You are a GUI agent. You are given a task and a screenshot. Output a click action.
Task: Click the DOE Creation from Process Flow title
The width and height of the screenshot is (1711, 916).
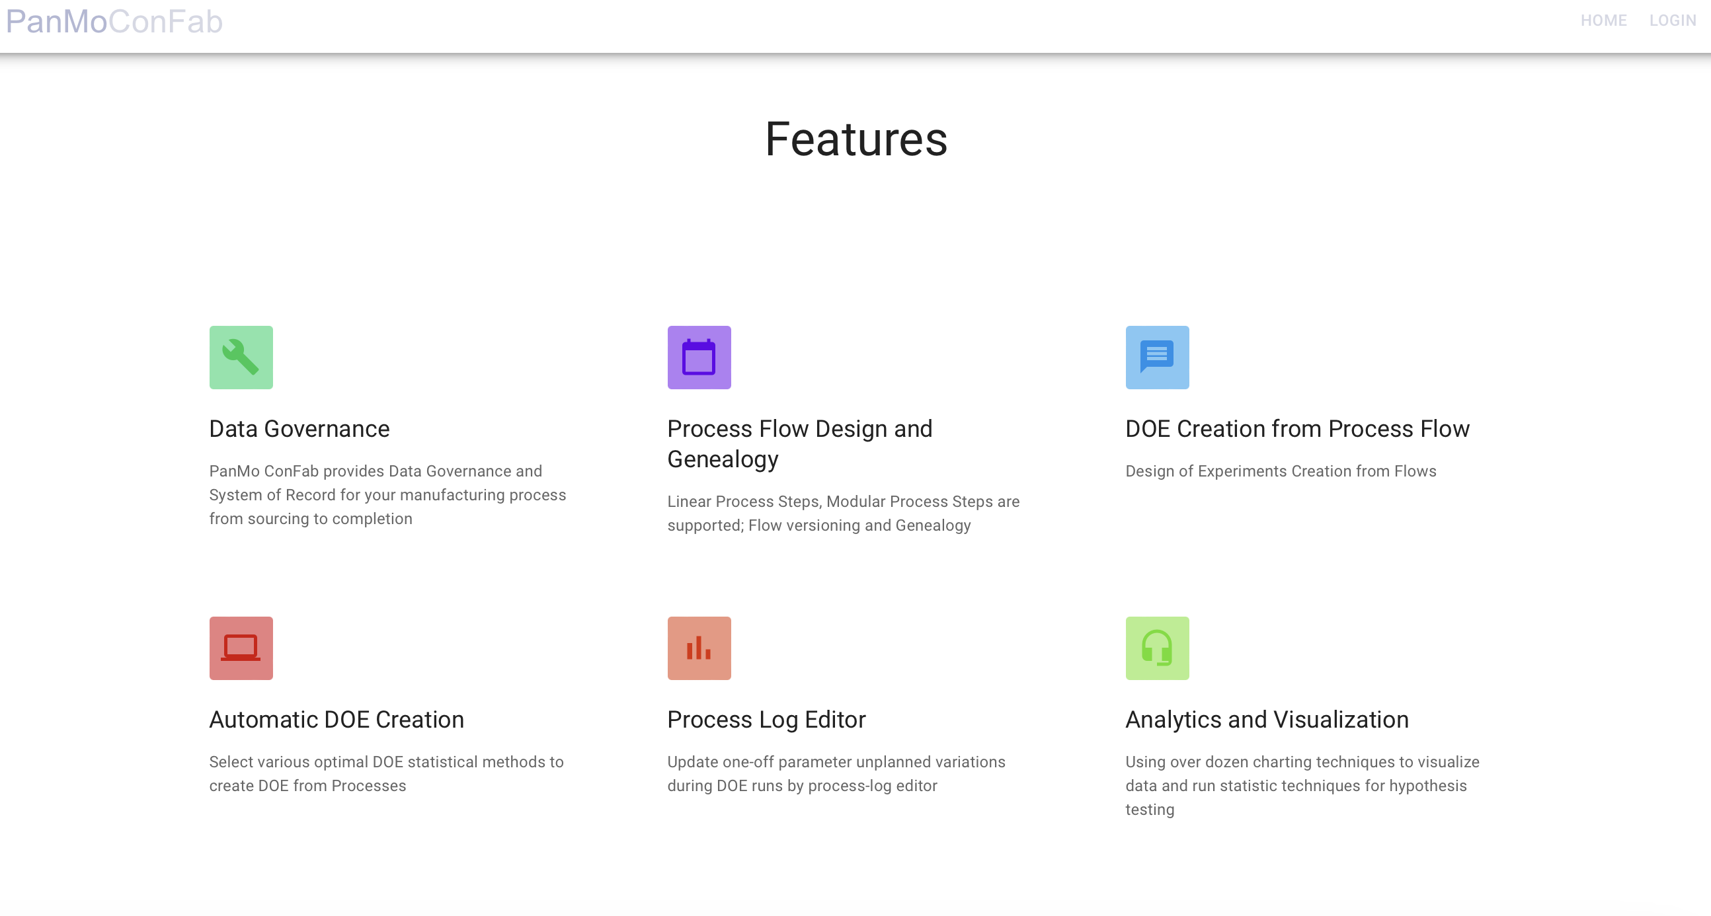coord(1297,429)
